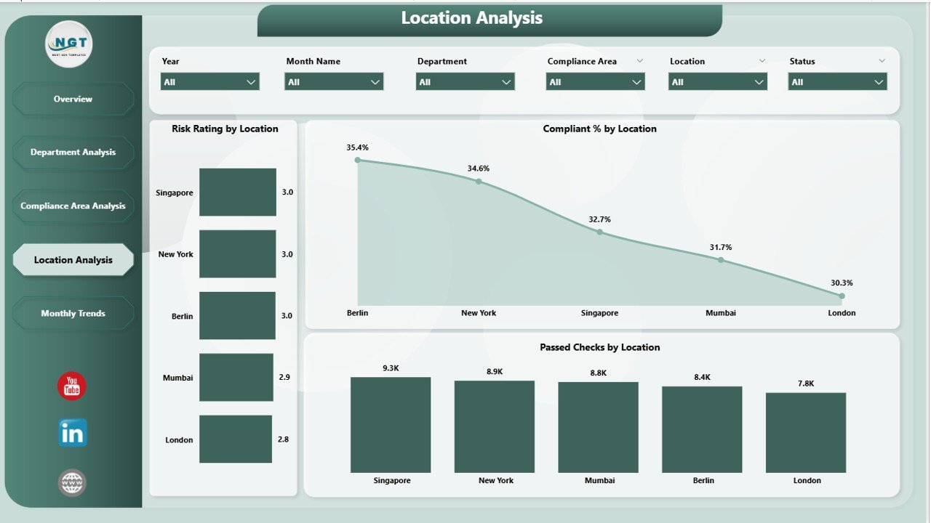Viewport: 931px width, 523px height.
Task: Click chevron icon beside Location filter label
Action: pyautogui.click(x=762, y=61)
